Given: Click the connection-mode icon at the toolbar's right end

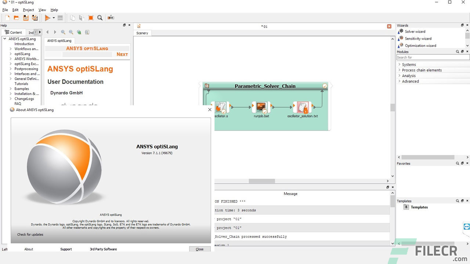Looking at the screenshot, I should coord(111,18).
